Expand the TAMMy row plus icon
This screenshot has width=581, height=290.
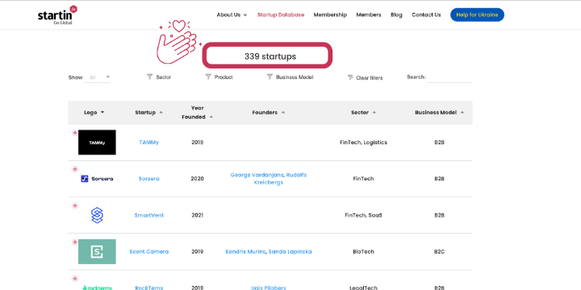pyautogui.click(x=75, y=133)
